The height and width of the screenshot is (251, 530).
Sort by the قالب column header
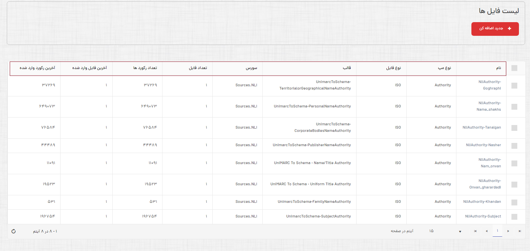[x=347, y=68]
